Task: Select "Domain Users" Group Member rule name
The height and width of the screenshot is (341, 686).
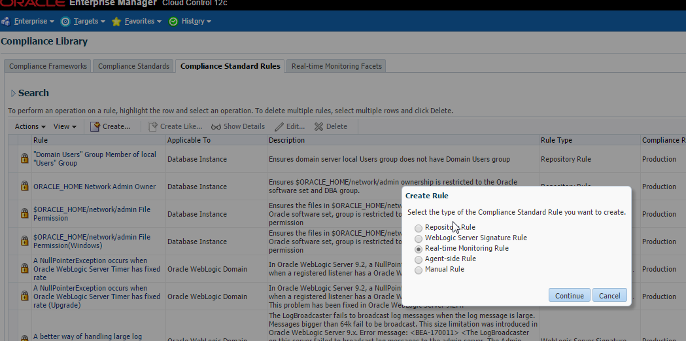Action: pyautogui.click(x=95, y=159)
